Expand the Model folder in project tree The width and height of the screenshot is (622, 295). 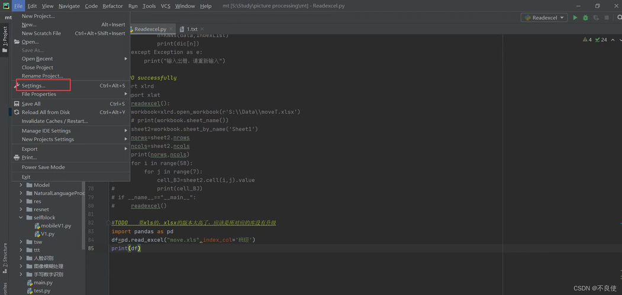21,185
